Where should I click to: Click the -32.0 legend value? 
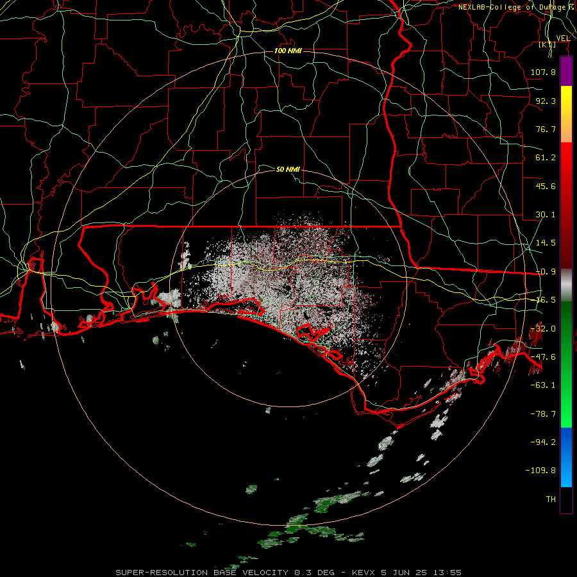tap(544, 329)
